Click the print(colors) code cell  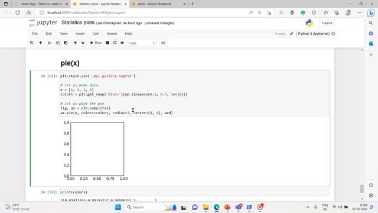pyautogui.click(x=194, y=192)
